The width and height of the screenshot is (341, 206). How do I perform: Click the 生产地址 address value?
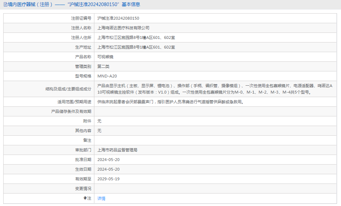coord(136,47)
